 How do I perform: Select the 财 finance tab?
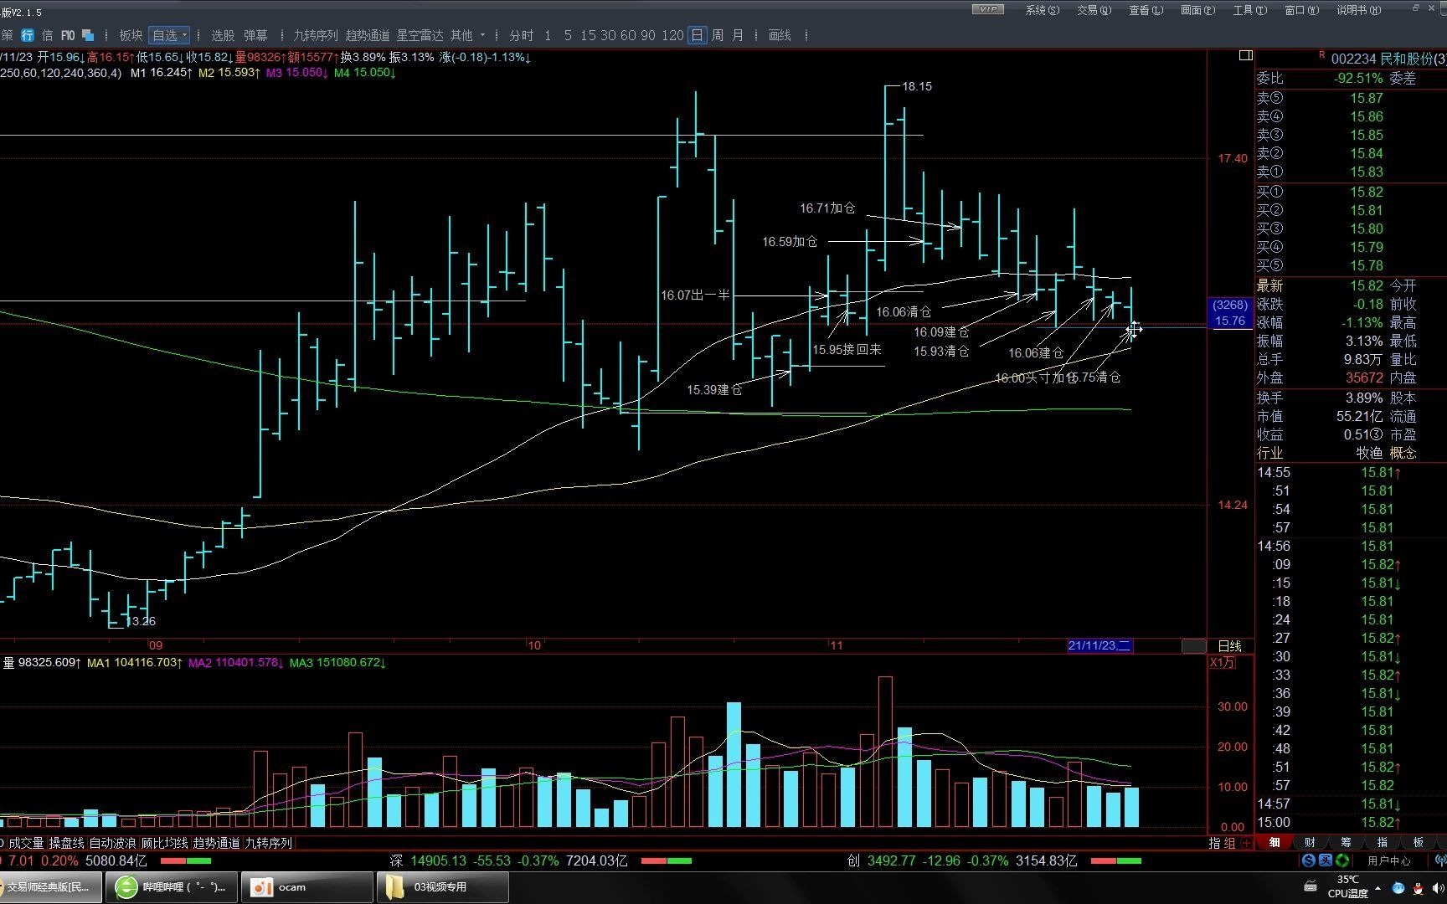pyautogui.click(x=1310, y=842)
